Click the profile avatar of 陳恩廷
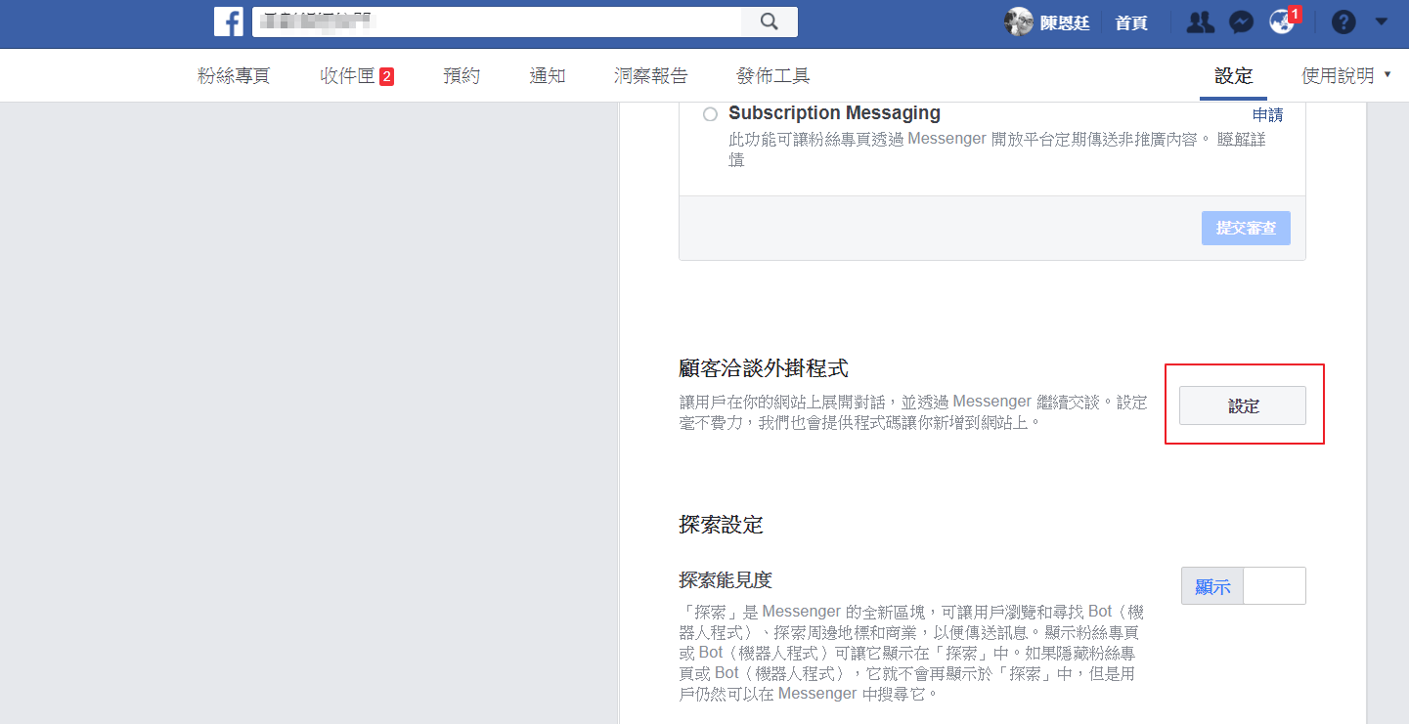This screenshot has width=1409, height=724. (1019, 22)
